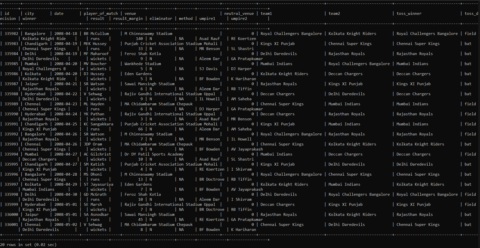Screen dimensions: 480x248
Task: Select player AC Gilchrist
Action: coord(97,154)
